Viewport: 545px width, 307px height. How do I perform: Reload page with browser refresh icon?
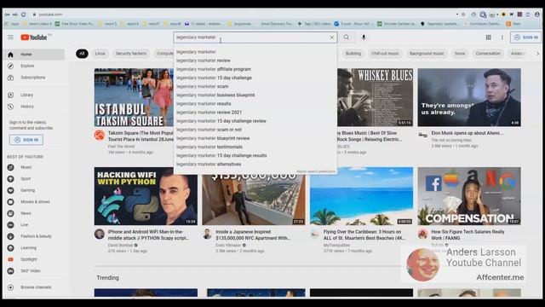(x=23, y=14)
